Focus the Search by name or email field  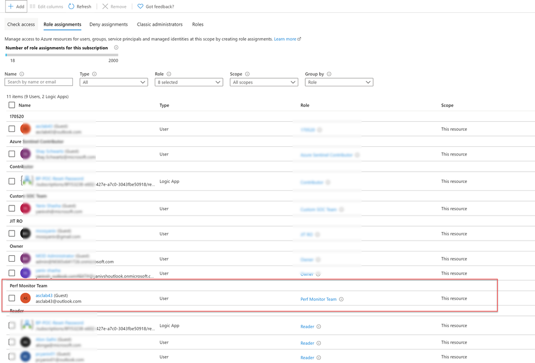[x=39, y=82]
